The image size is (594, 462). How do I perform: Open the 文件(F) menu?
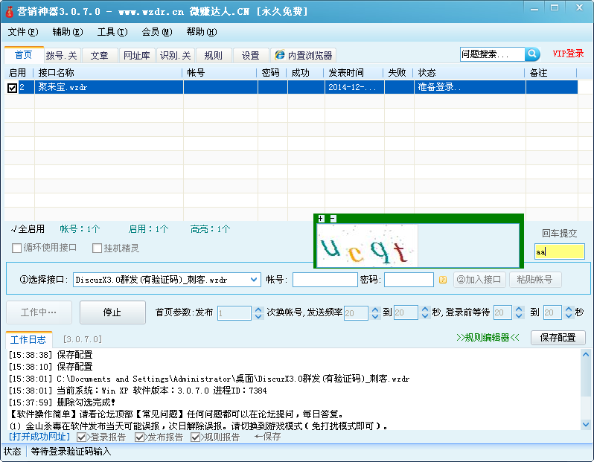pos(23,32)
